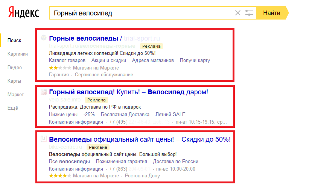
Task: Expand the Ещё menu
Action: coord(13,108)
